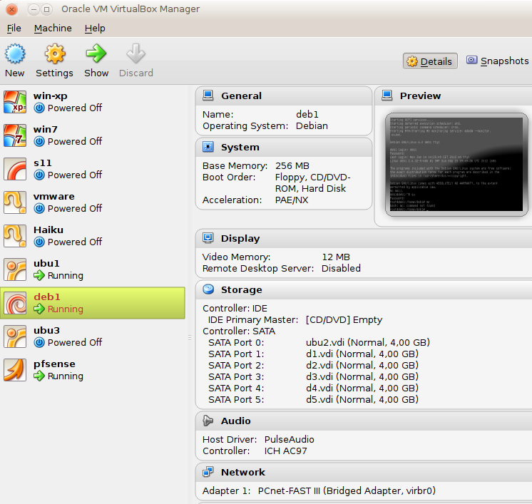
Task: Open the Machine menu
Action: pyautogui.click(x=53, y=29)
